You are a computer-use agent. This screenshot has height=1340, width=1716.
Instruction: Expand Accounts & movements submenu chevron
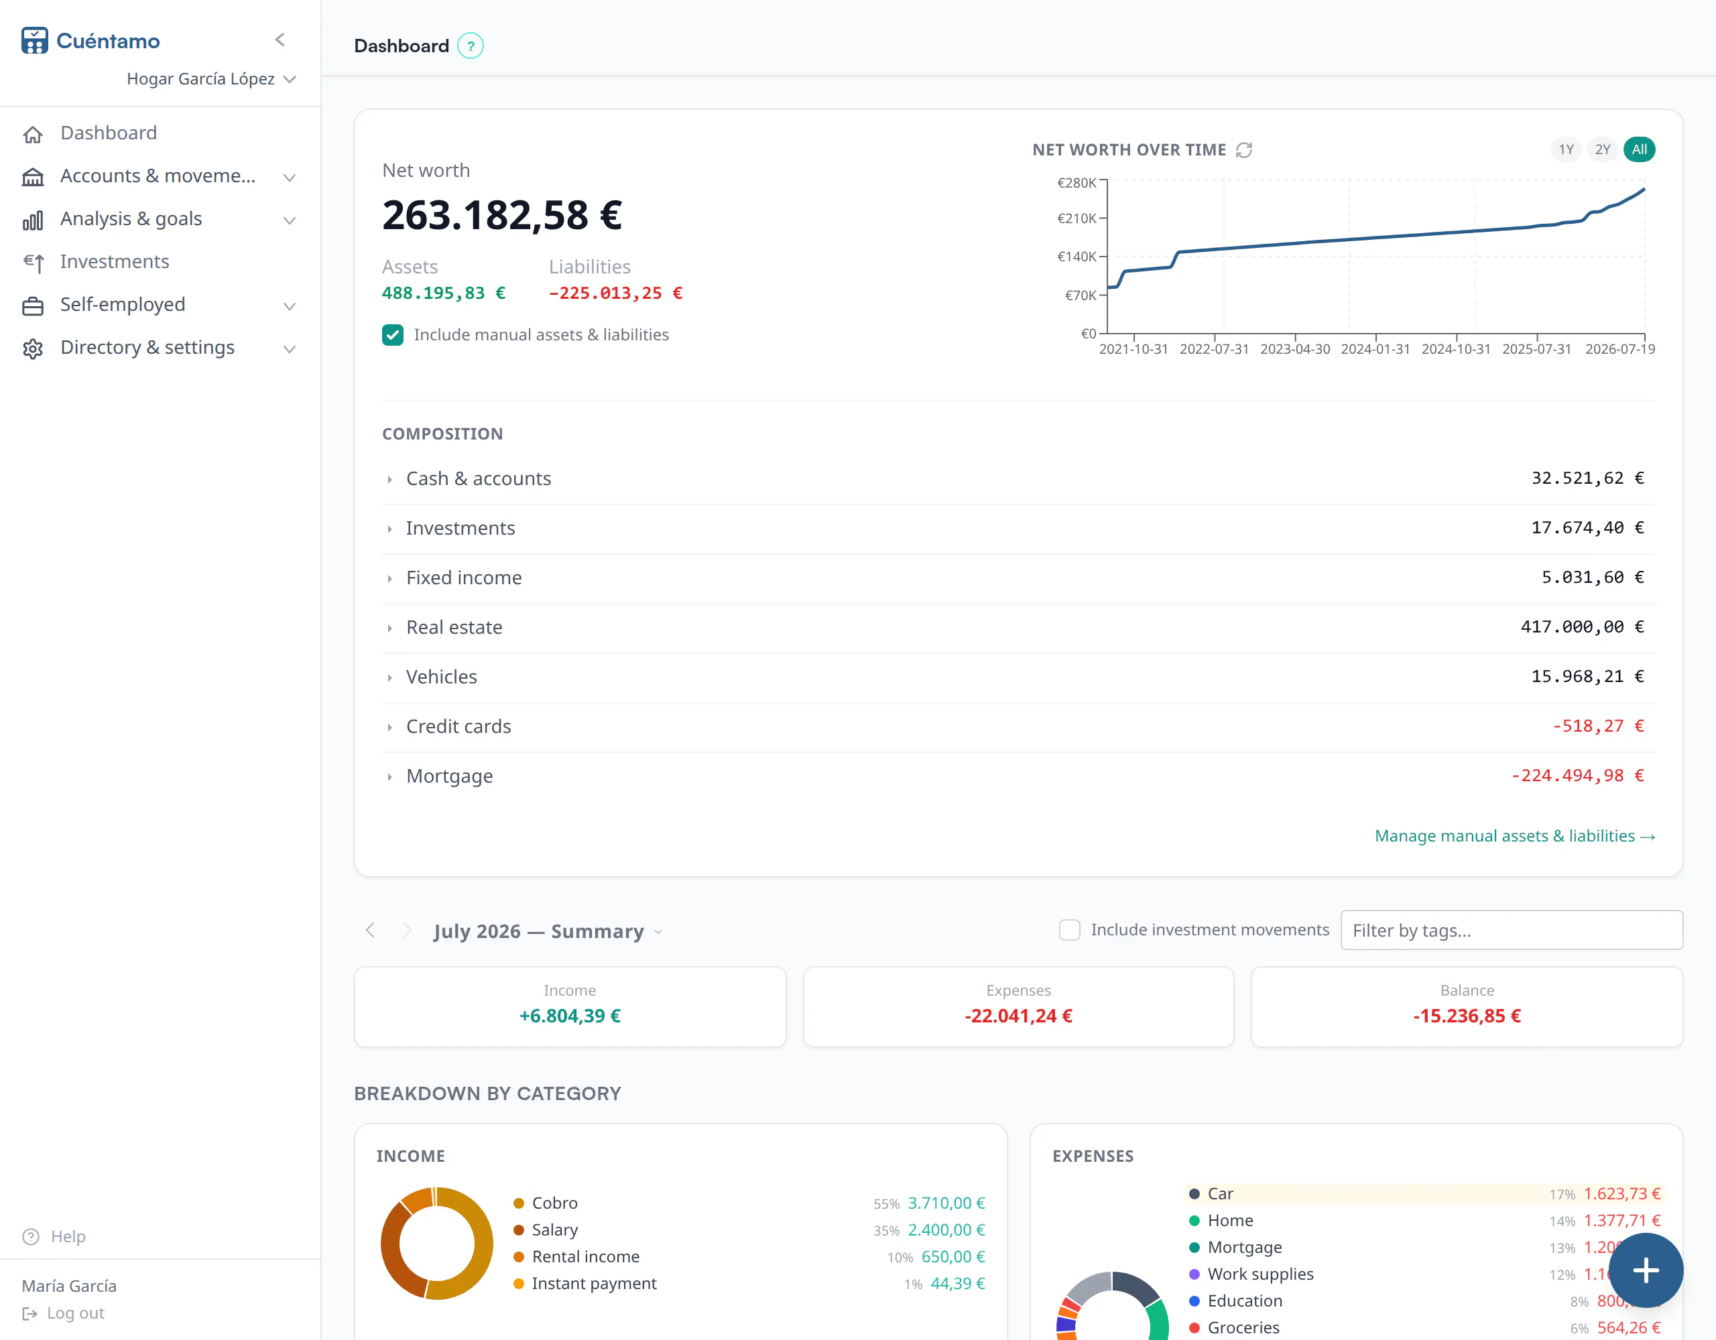pyautogui.click(x=289, y=178)
